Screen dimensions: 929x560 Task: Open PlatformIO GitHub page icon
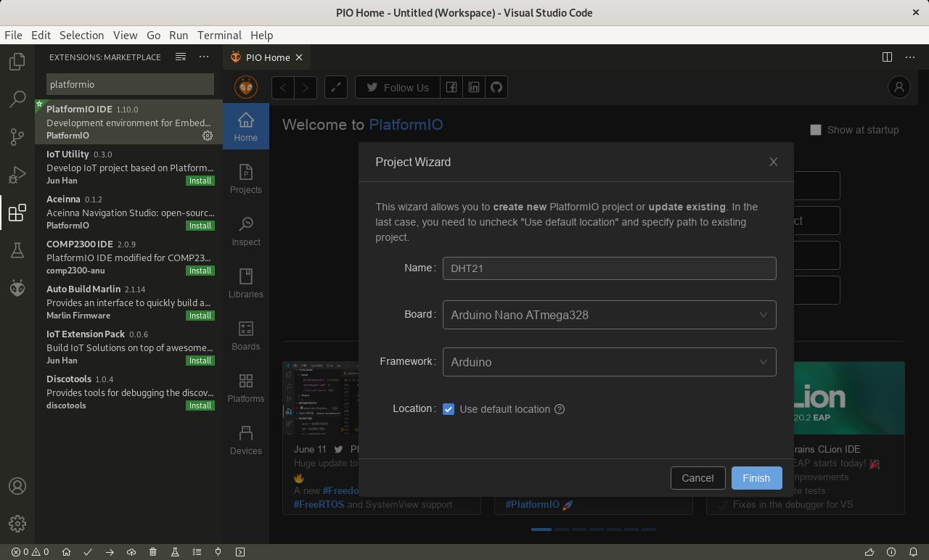click(x=496, y=88)
